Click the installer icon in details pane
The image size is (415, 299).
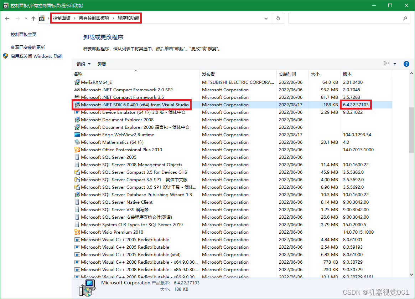[87, 288]
